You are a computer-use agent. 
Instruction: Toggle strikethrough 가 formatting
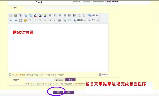click(45, 20)
